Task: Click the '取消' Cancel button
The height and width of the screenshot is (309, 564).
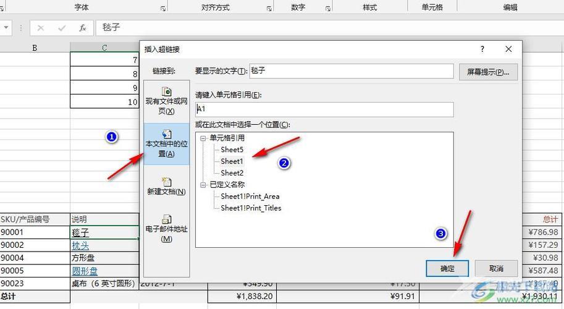Action: [496, 268]
